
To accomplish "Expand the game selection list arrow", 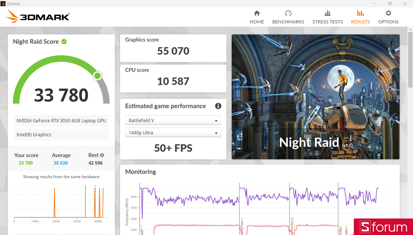I will click(x=216, y=120).
